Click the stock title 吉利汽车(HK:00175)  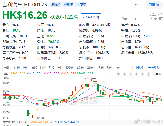(25, 5)
